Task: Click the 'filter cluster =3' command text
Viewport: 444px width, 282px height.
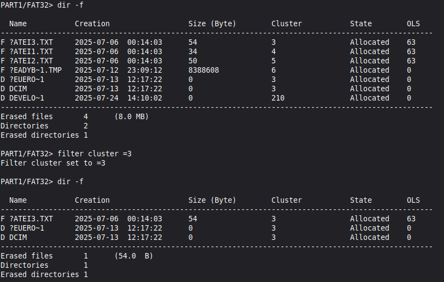Action: (94, 154)
